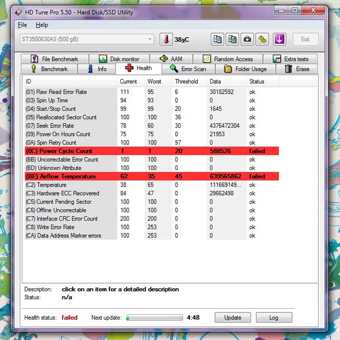Expand the ST3500630AS drive dropdown
Screen dimensions: 340x340
tap(87, 39)
